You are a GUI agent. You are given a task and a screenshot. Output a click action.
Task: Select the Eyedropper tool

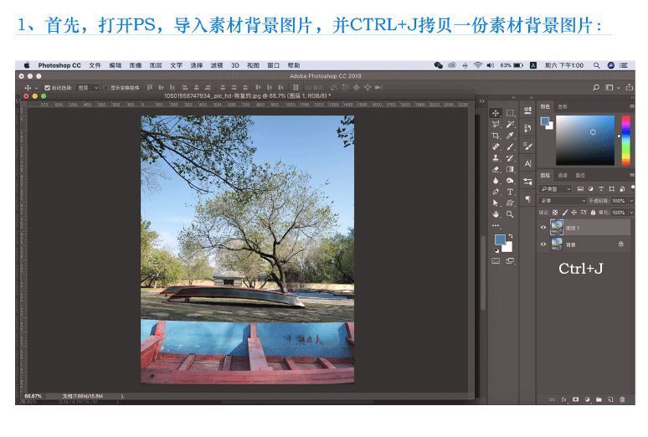(510, 136)
